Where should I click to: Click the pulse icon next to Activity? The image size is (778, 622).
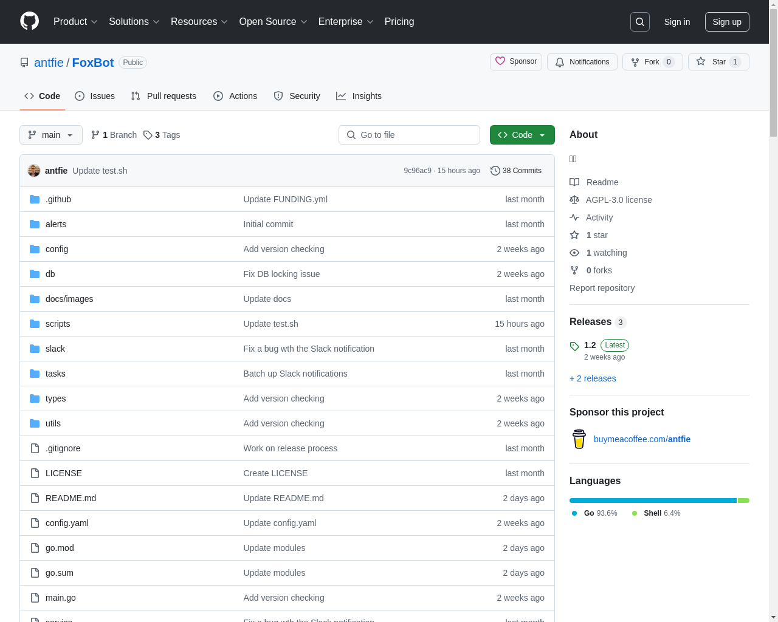click(x=574, y=217)
